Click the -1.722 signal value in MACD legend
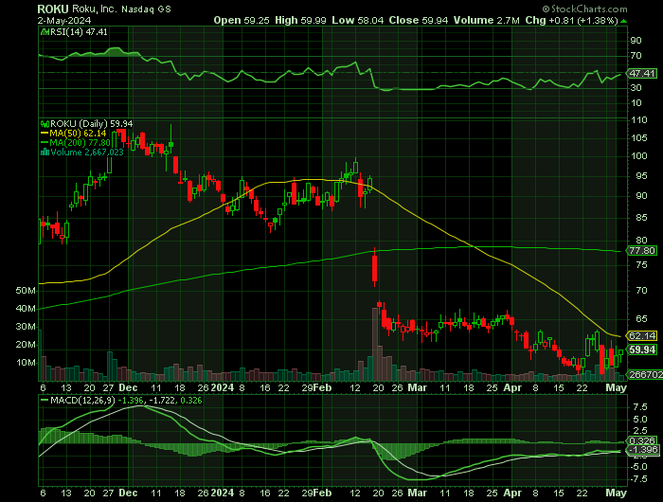 pos(160,400)
